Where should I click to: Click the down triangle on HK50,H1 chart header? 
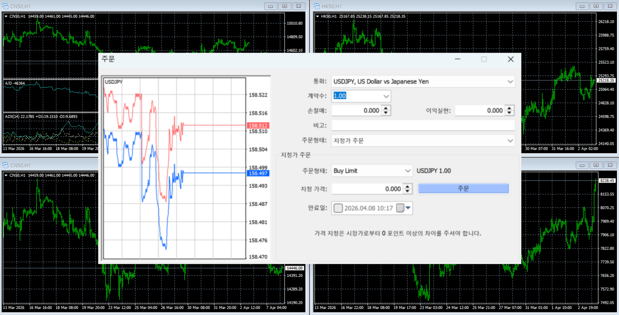coord(318,16)
